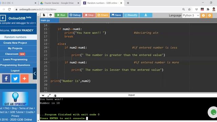Image resolution: width=217 pixels, height=122 pixels.
Task: Download the code with download icon
Action: (x=146, y=15)
